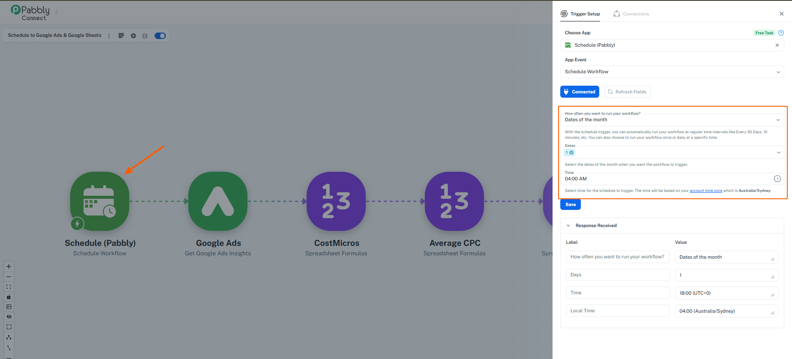This screenshot has width=792, height=359.
Task: Clear the Schedule (Pabbly) app selection
Action: (x=777, y=45)
